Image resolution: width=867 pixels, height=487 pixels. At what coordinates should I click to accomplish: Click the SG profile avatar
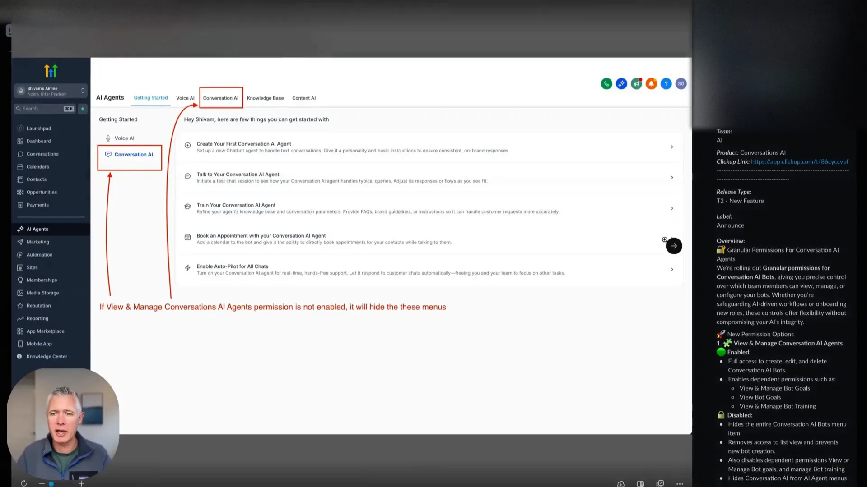click(681, 83)
